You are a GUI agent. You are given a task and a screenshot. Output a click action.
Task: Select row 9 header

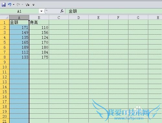pos(5,62)
